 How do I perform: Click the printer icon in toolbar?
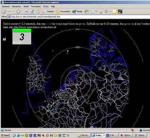[x=100, y=11]
